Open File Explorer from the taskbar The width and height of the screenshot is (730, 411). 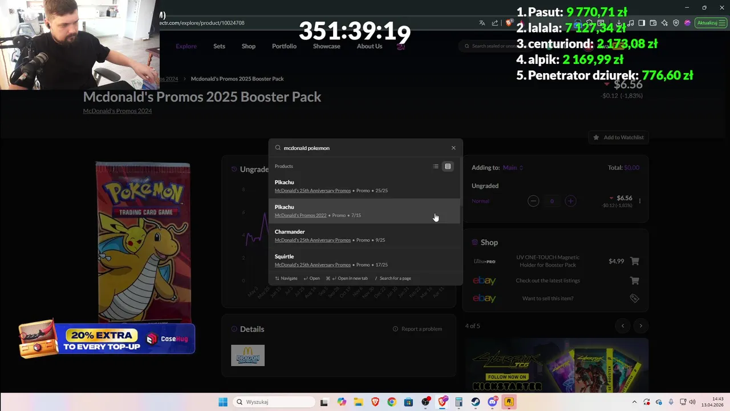(358, 402)
